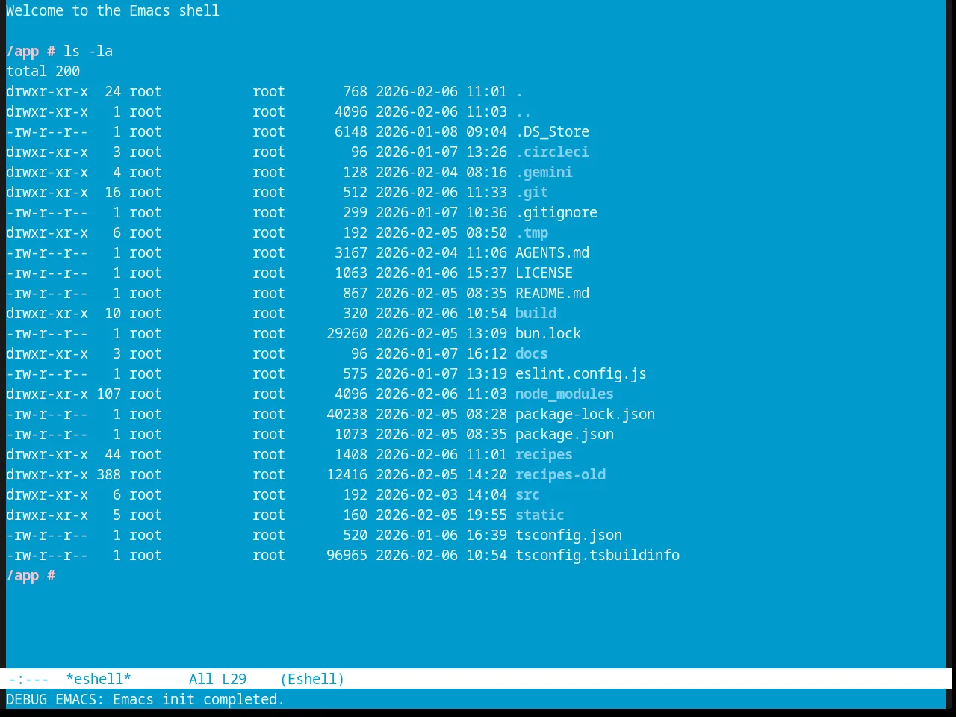Click the recipes directory name
The image size is (956, 717).
[544, 454]
